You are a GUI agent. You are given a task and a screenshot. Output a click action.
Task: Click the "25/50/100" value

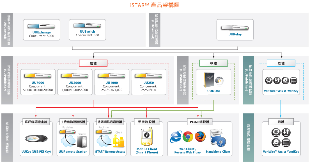click(149, 90)
